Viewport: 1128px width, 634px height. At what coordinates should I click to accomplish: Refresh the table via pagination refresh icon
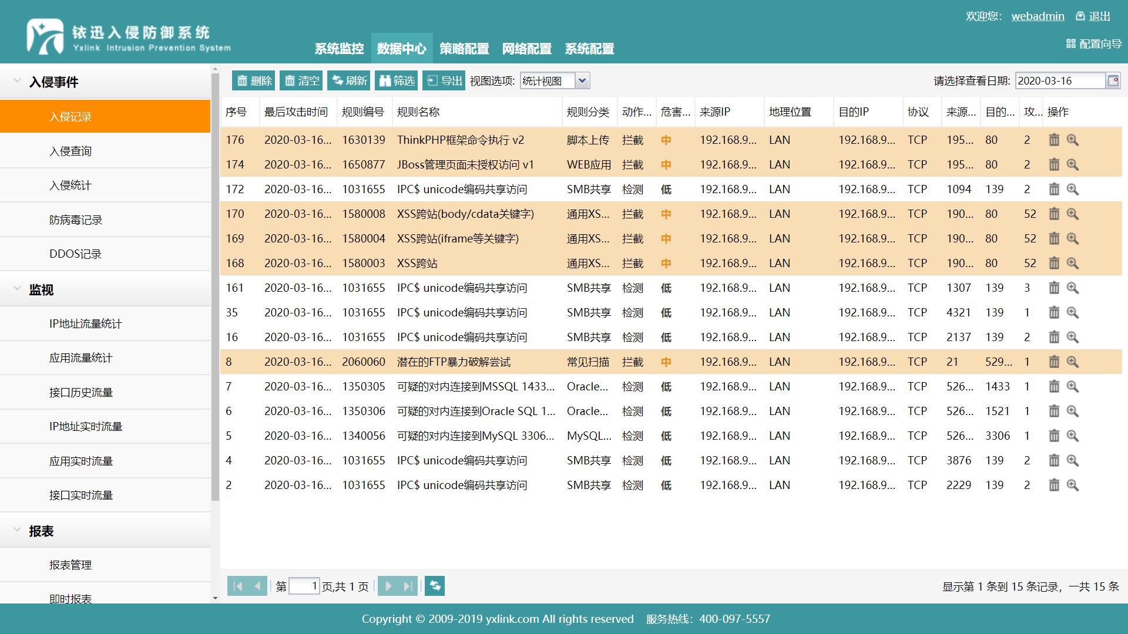click(x=435, y=585)
